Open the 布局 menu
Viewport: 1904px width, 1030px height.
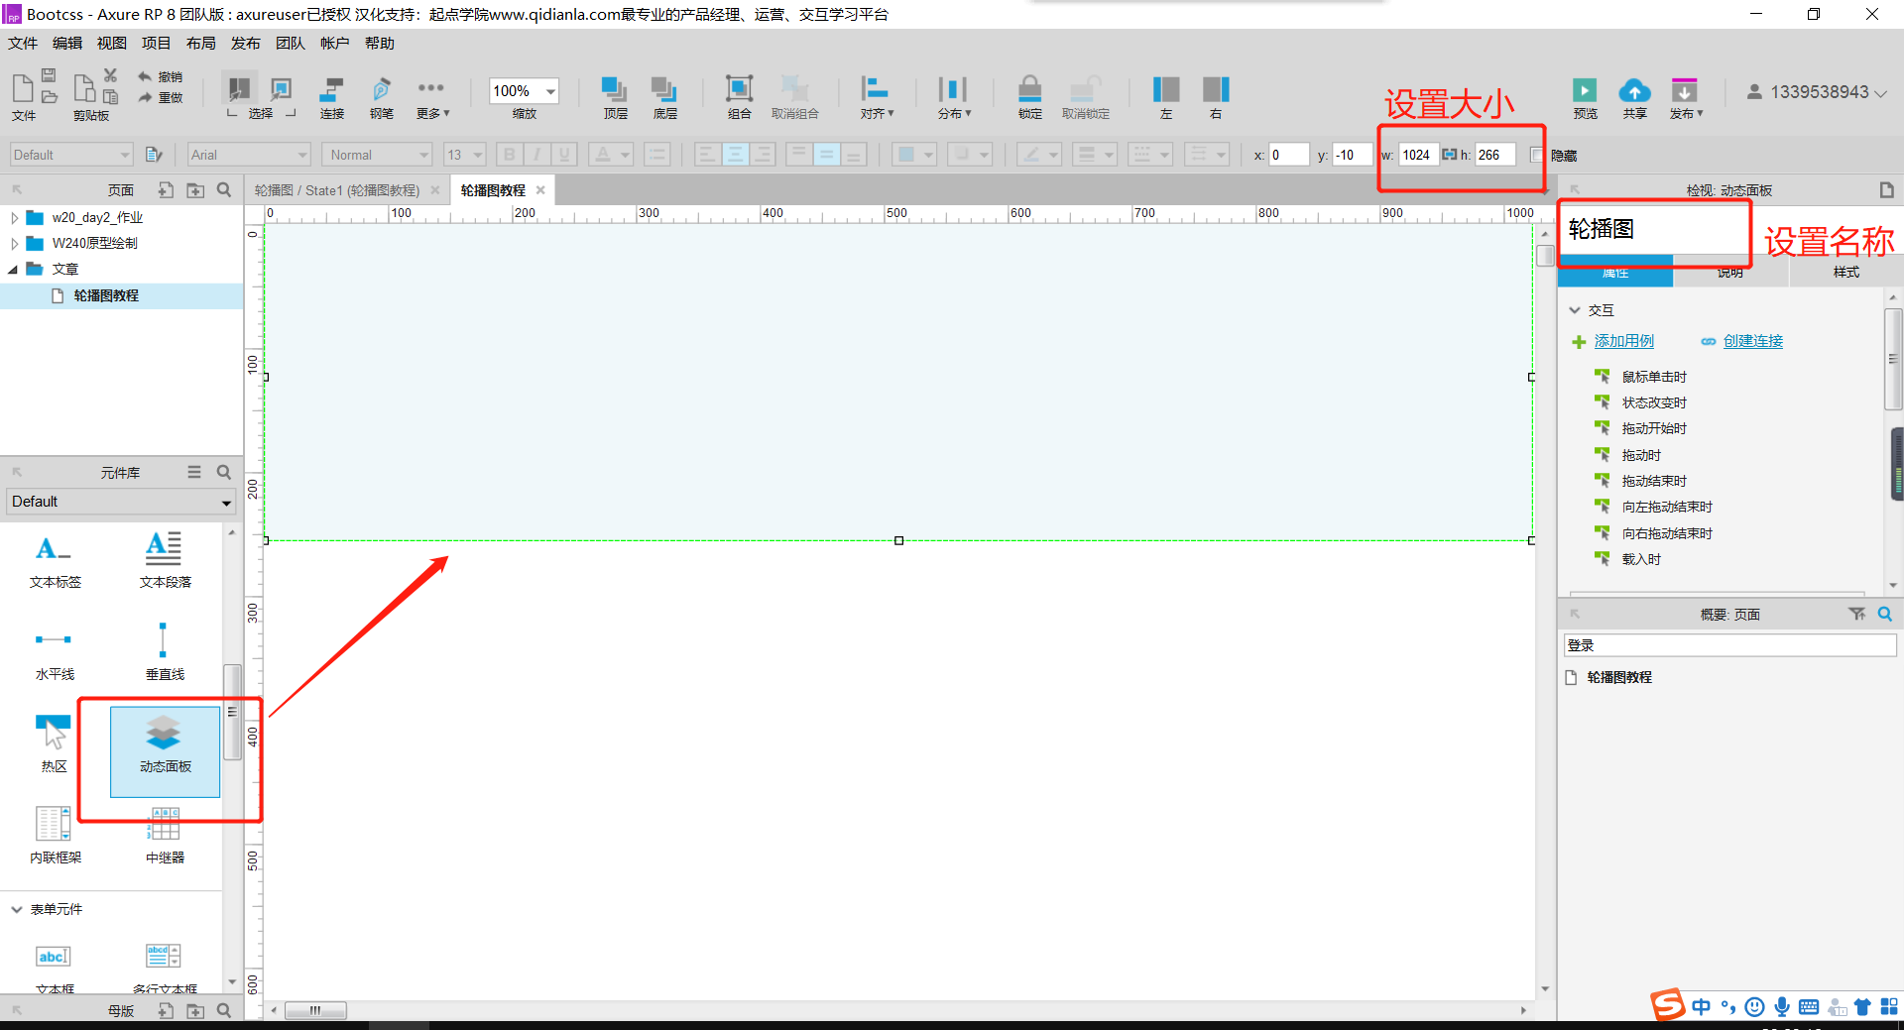(201, 44)
